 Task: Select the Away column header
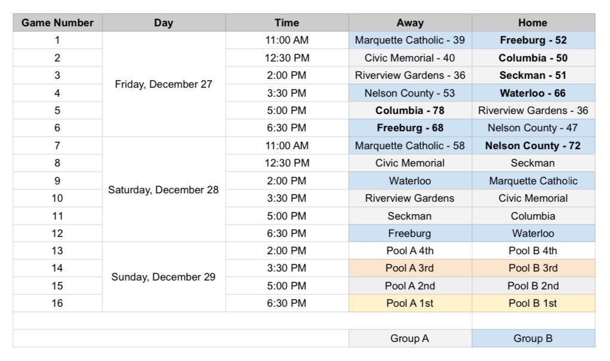(x=410, y=23)
